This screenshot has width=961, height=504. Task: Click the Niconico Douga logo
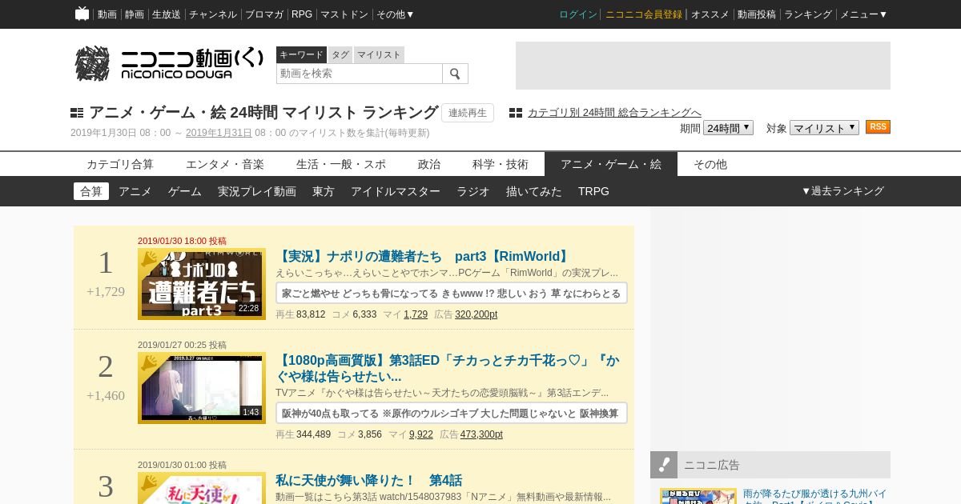[x=169, y=63]
